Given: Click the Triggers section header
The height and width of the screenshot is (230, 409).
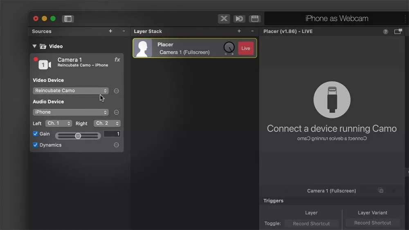Looking at the screenshot, I should [x=273, y=201].
